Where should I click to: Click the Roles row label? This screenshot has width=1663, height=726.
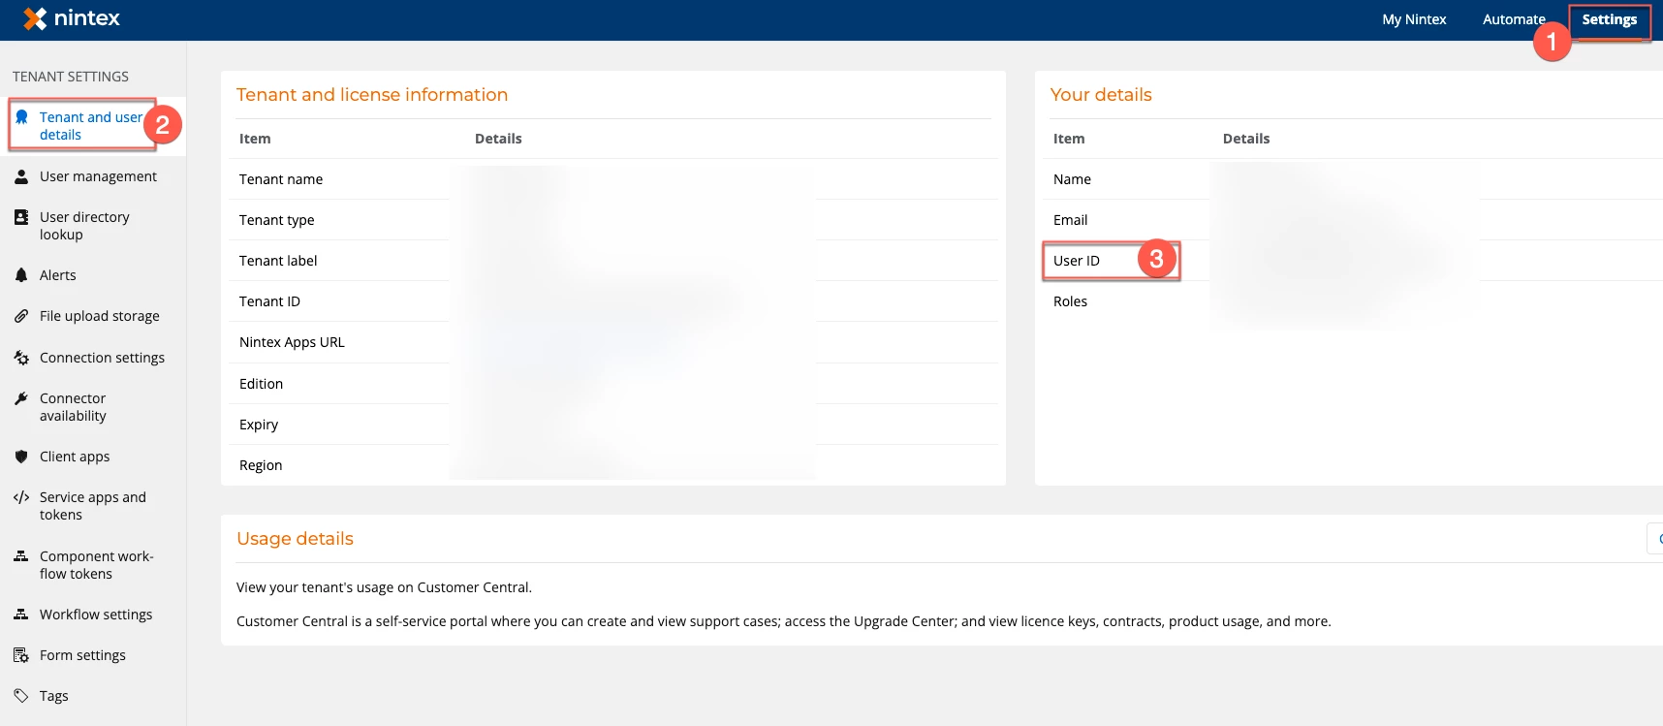(x=1071, y=301)
